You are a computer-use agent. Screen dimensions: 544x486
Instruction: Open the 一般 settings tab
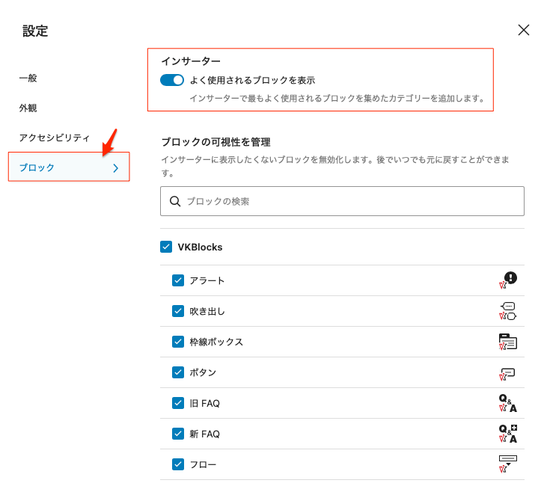click(x=28, y=78)
